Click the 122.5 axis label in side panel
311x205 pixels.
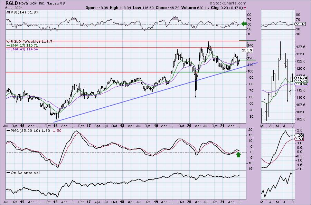coord(301,61)
